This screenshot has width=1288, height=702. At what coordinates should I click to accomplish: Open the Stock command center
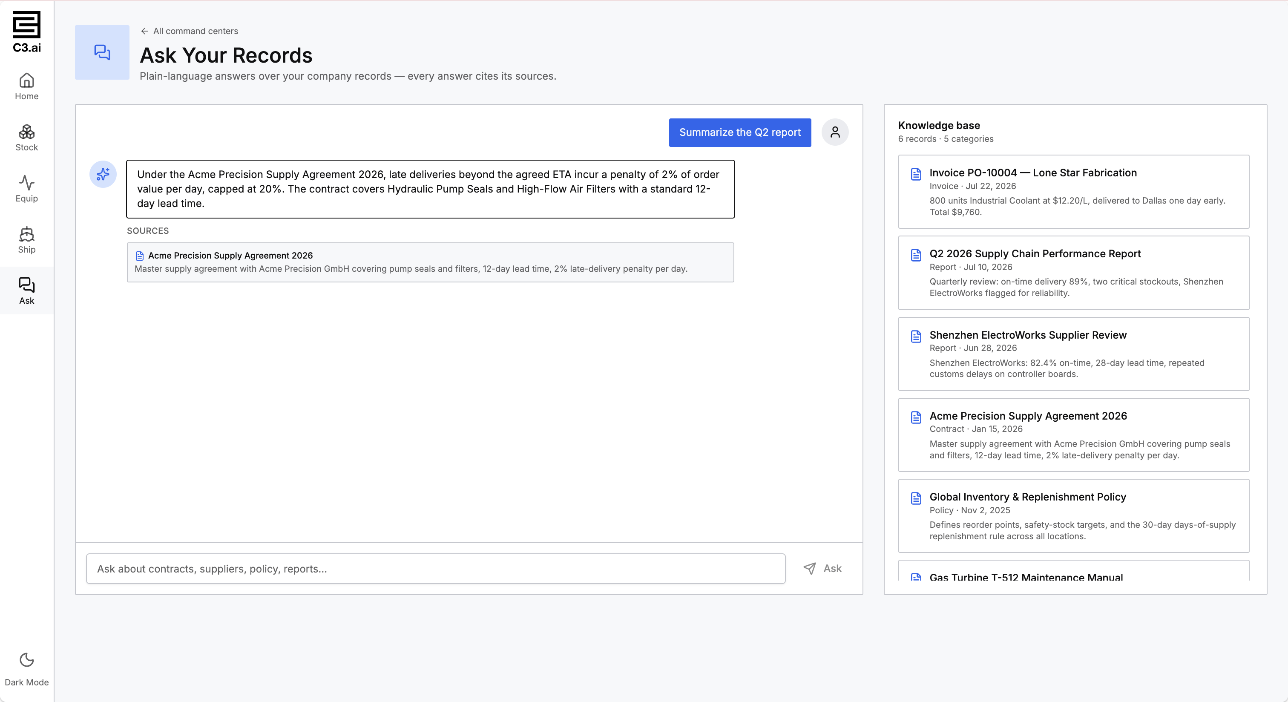26,138
